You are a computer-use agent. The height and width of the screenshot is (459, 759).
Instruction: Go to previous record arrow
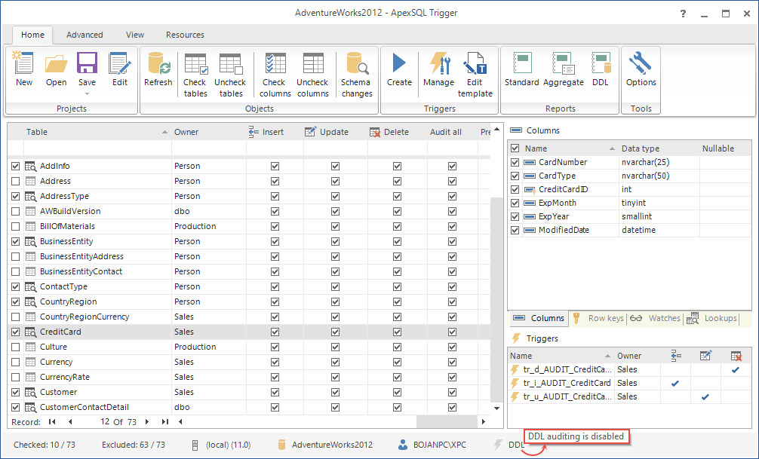pos(70,422)
